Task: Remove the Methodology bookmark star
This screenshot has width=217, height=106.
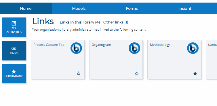Action: pyautogui.click(x=195, y=73)
